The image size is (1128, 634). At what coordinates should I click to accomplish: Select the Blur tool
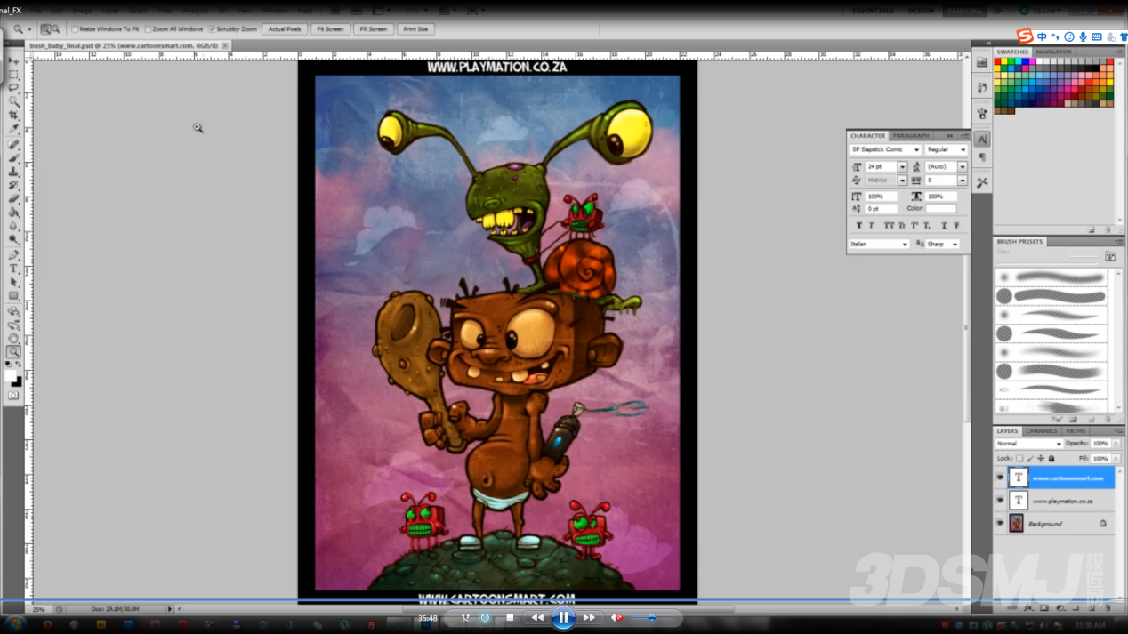click(13, 226)
